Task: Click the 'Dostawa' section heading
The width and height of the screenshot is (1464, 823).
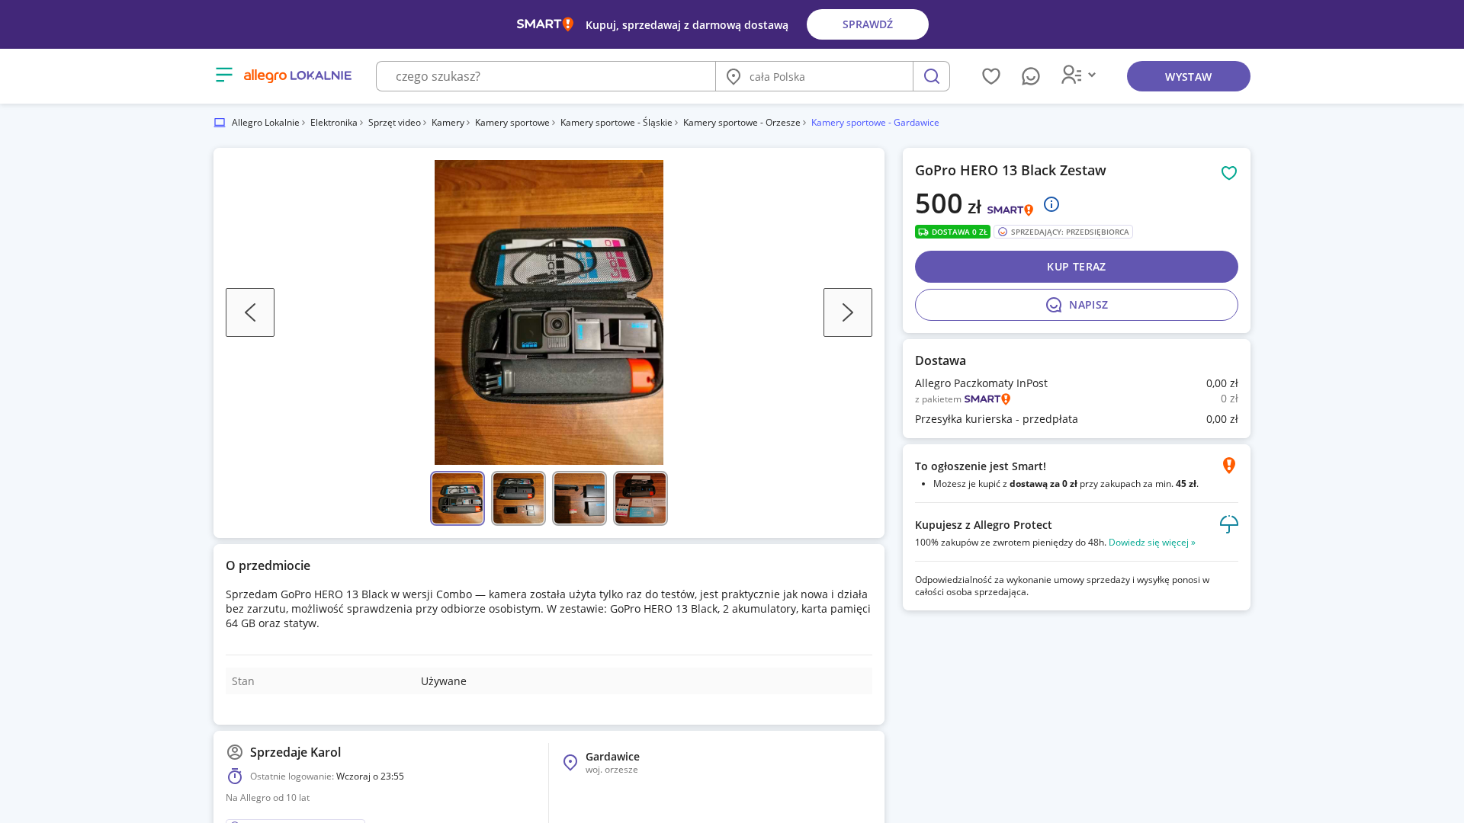Action: pyautogui.click(x=940, y=360)
